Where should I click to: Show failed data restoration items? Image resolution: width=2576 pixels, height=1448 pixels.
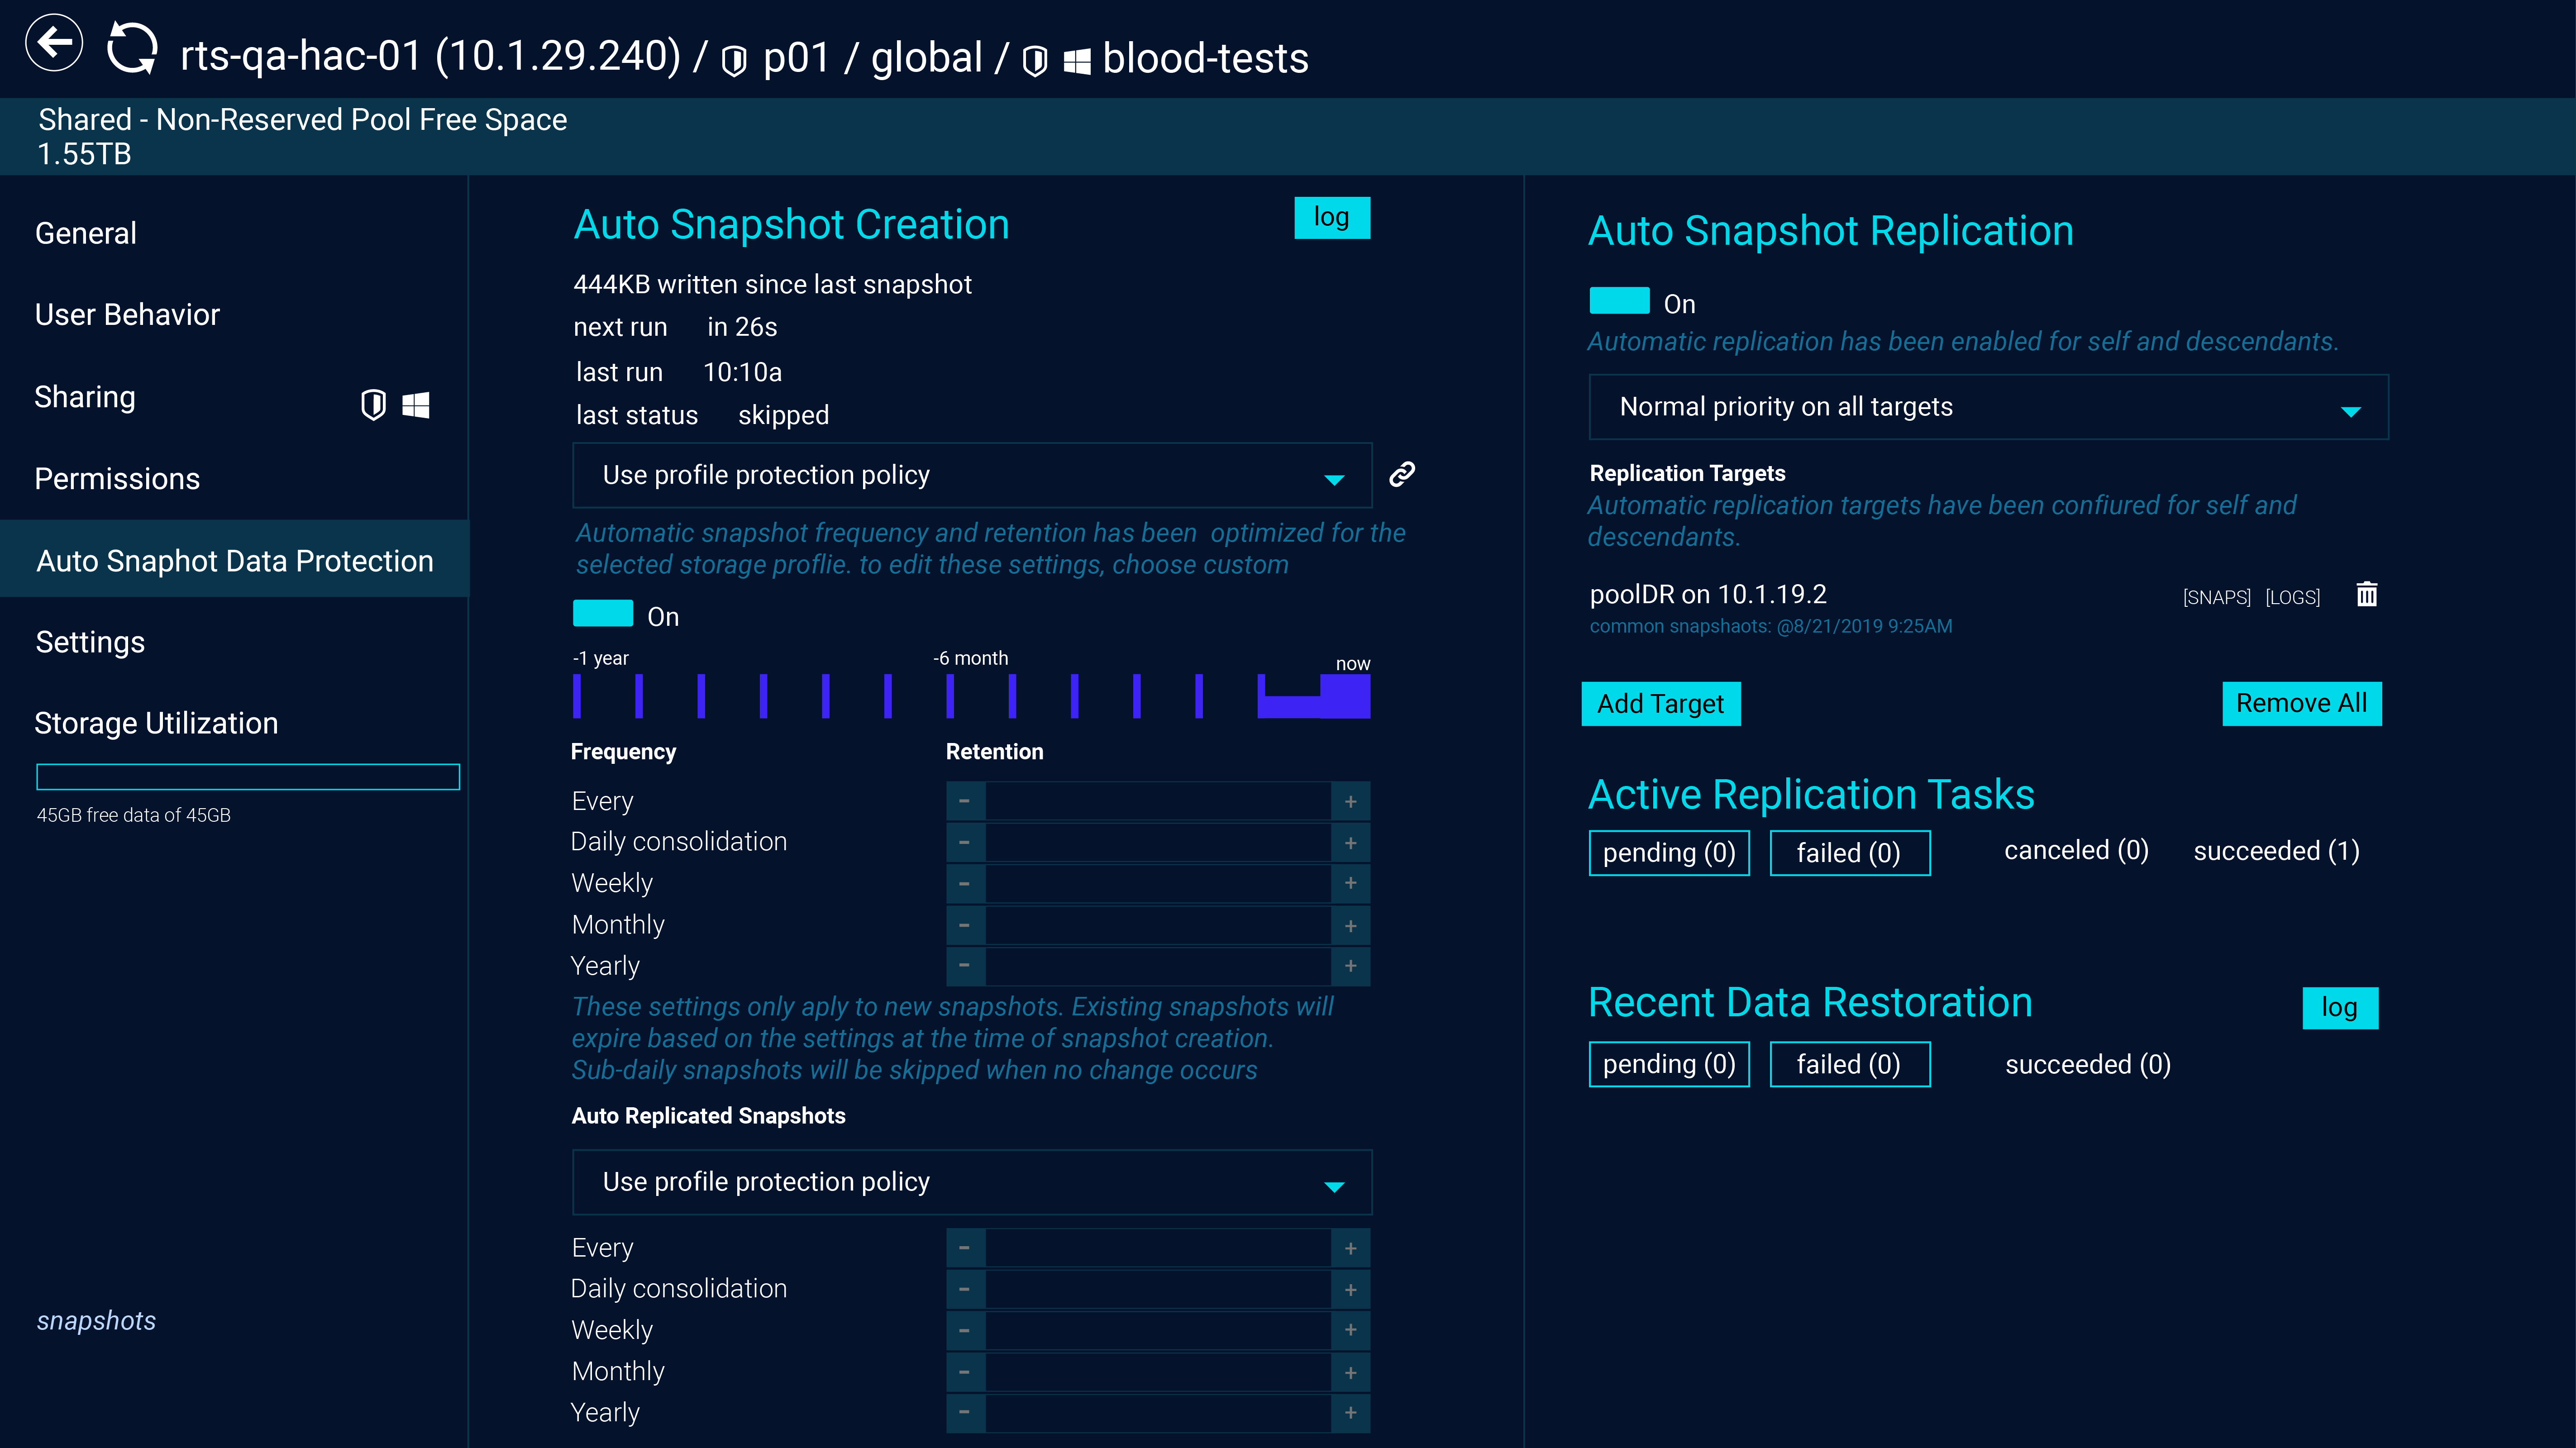click(x=1849, y=1064)
